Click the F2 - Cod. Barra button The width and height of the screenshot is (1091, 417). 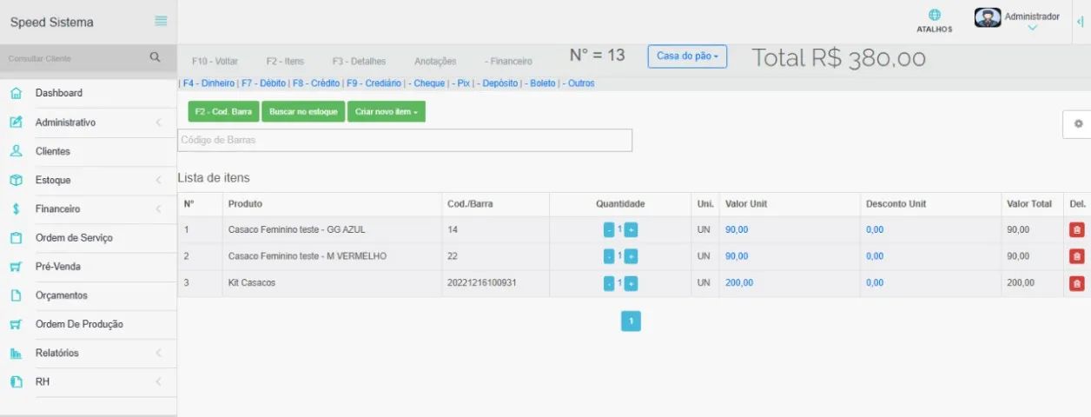pyautogui.click(x=223, y=112)
